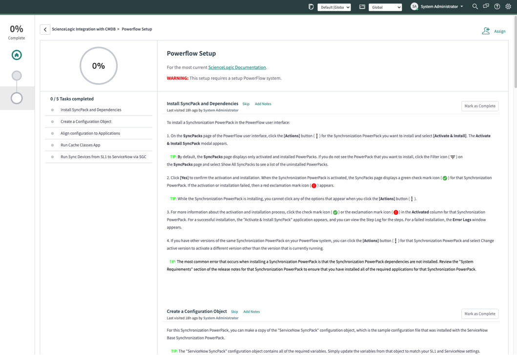Expand the System Administrator user menu
This screenshot has height=355, width=517.
[442, 7]
